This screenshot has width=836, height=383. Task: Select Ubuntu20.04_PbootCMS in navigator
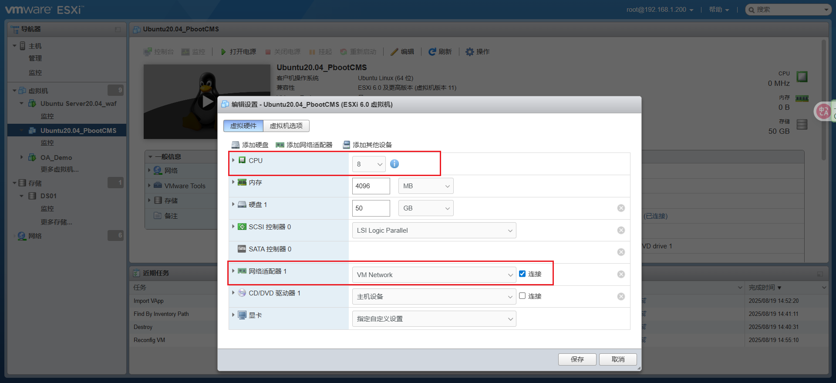[x=78, y=131]
